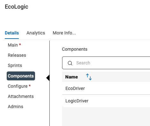Click the red asterisk next to Main
Image resolution: width=150 pixels, height=126 pixels.
click(20, 45)
